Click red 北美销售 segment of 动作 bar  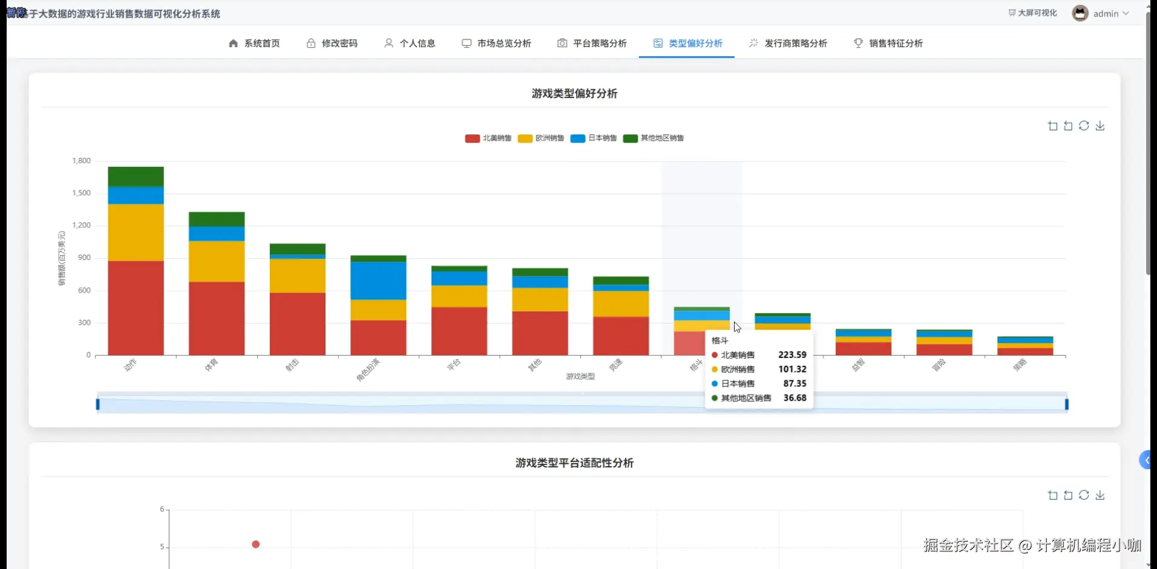click(x=136, y=308)
